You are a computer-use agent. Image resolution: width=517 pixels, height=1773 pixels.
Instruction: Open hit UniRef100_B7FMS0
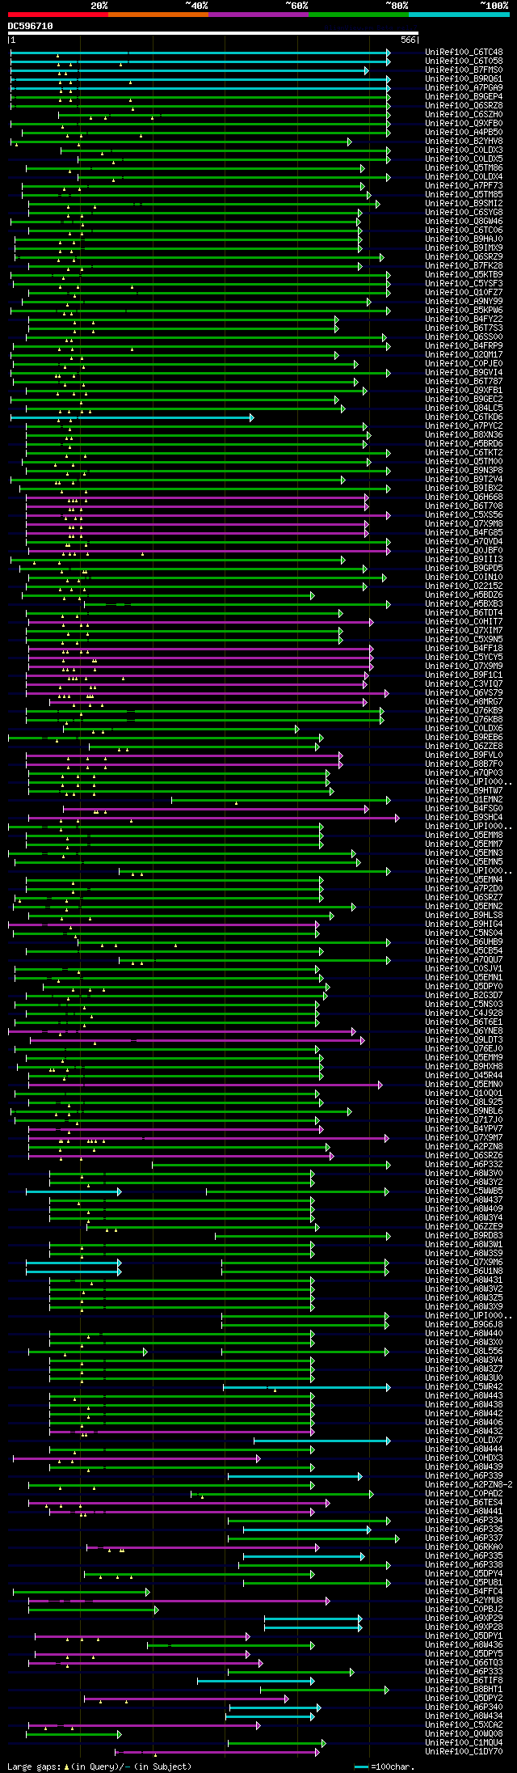464,70
